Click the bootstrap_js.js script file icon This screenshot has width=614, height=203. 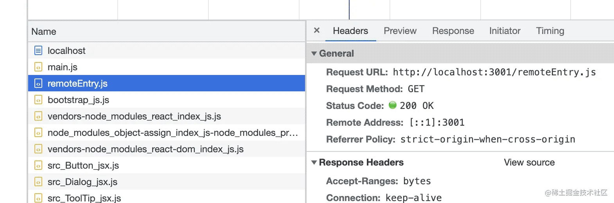tap(38, 100)
